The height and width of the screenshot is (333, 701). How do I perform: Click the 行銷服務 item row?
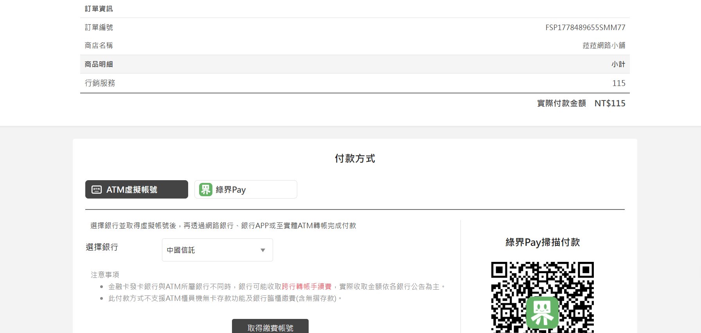click(x=355, y=83)
